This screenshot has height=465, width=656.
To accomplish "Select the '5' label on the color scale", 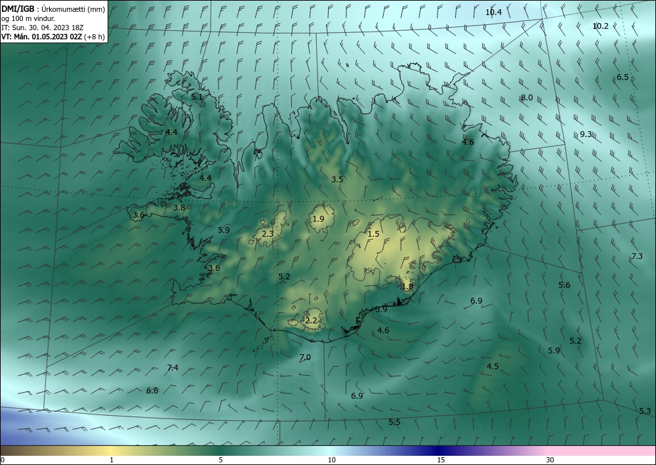I will pos(221,460).
